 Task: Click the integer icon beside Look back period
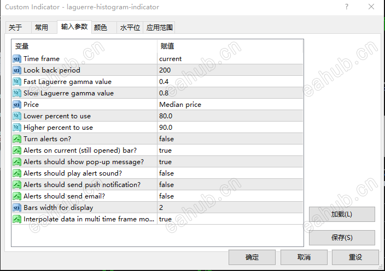(17, 70)
